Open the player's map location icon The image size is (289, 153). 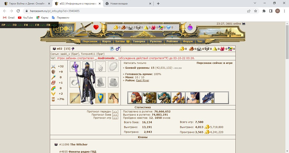(112, 49)
